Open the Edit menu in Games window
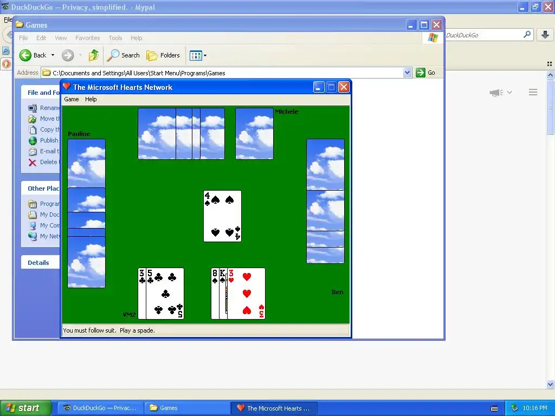Screen dimensions: 555x416 (41, 38)
